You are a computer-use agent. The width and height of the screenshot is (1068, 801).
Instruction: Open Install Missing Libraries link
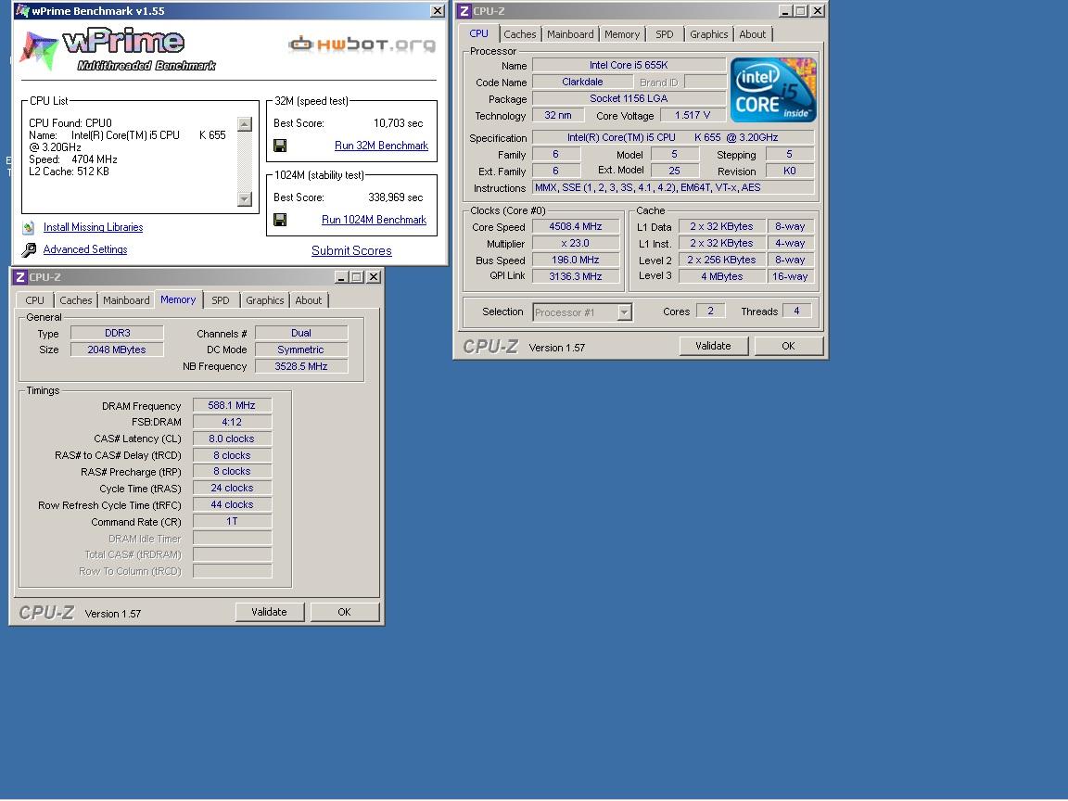pyautogui.click(x=94, y=227)
